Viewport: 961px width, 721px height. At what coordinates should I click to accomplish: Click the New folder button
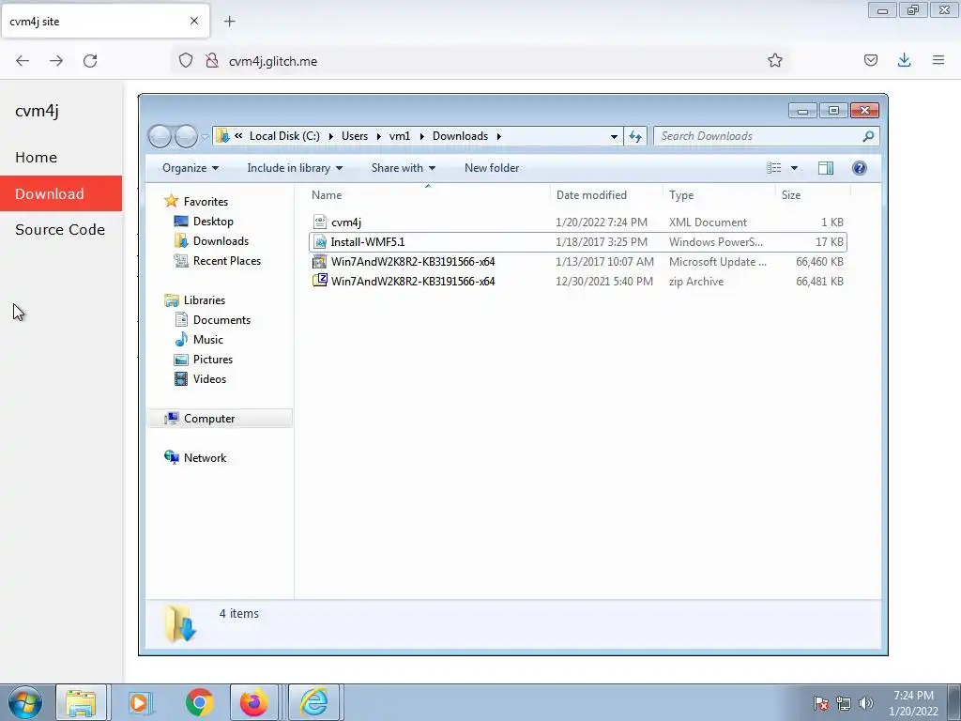pos(492,168)
